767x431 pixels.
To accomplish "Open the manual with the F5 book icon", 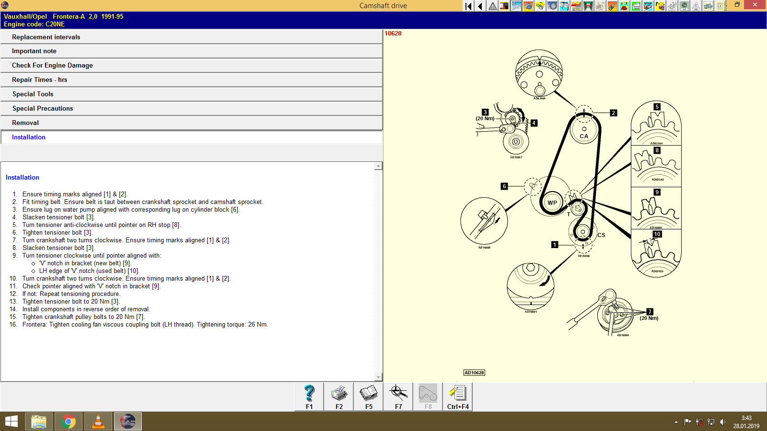I will click(369, 395).
